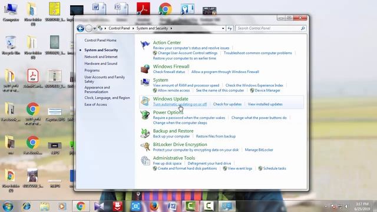Click Troubleshoot common computer problems

258,53
